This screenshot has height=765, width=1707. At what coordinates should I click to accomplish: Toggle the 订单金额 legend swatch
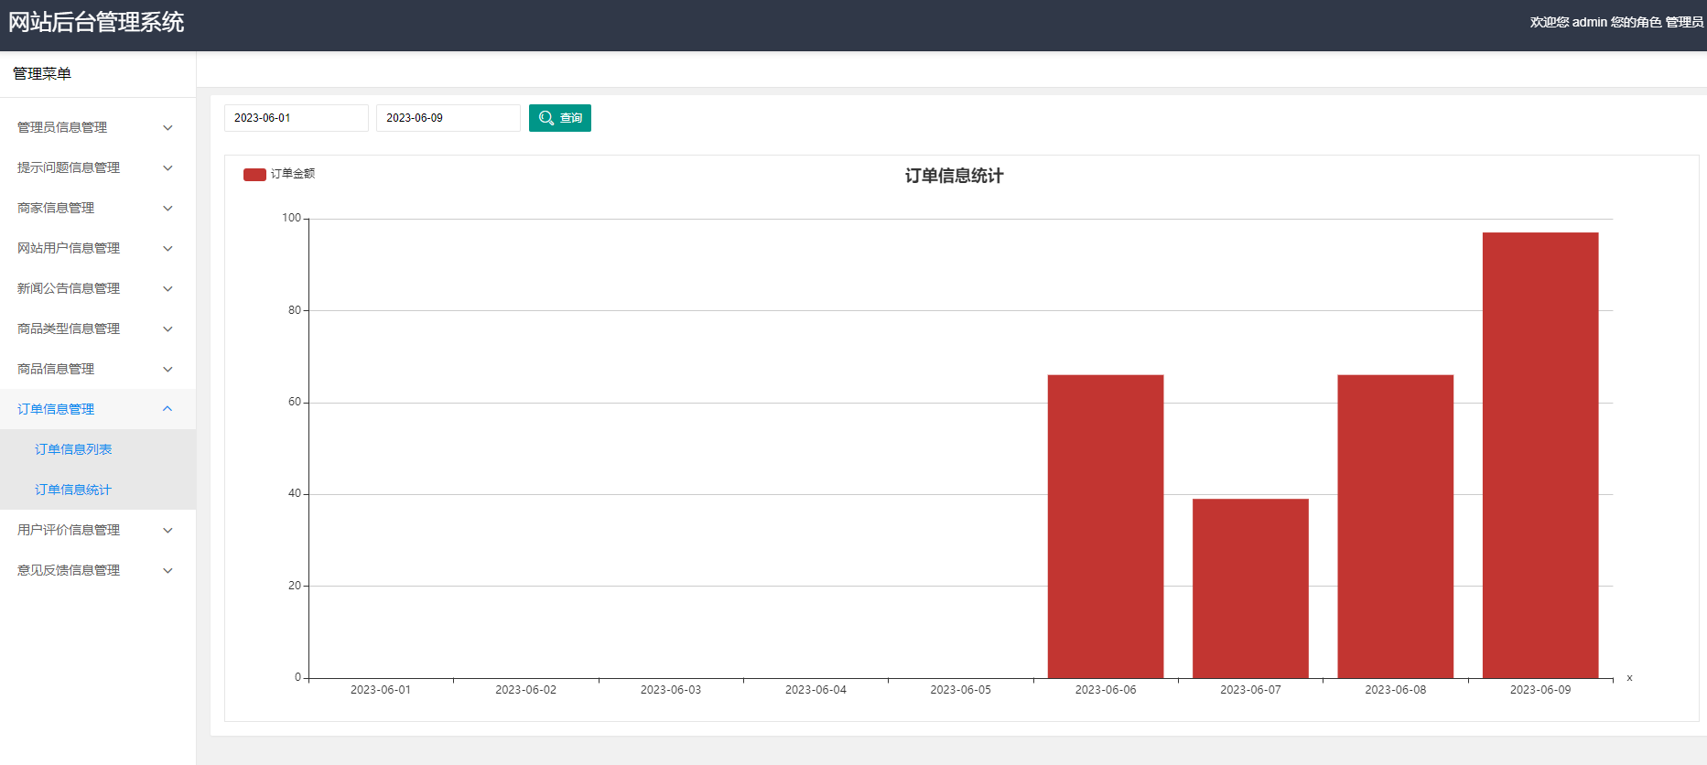coord(254,174)
